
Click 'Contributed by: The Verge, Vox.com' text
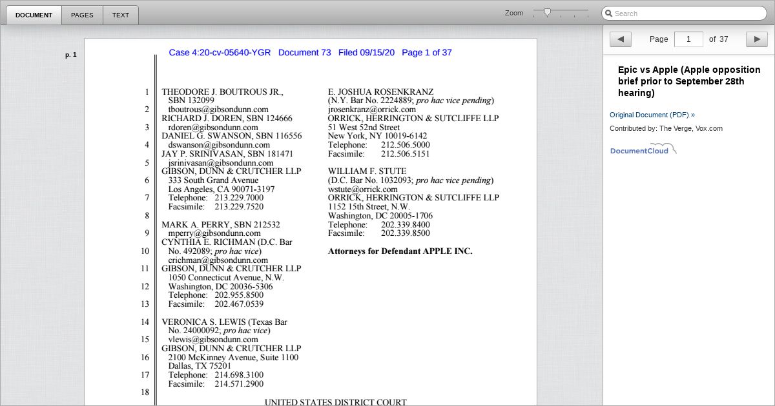click(666, 128)
